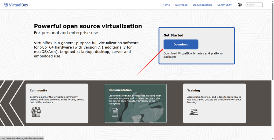Click the 'Powerful open source virtualization' headline
The height and width of the screenshot is (140, 274).
point(88,26)
